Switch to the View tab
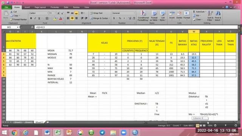Screen dimensions: 242x136 pyautogui.click(x=87, y=7)
